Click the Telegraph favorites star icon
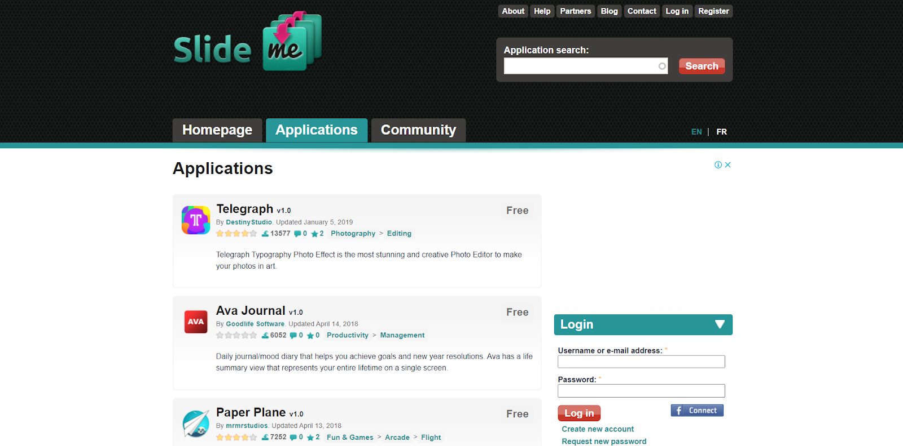This screenshot has width=903, height=446. click(314, 234)
